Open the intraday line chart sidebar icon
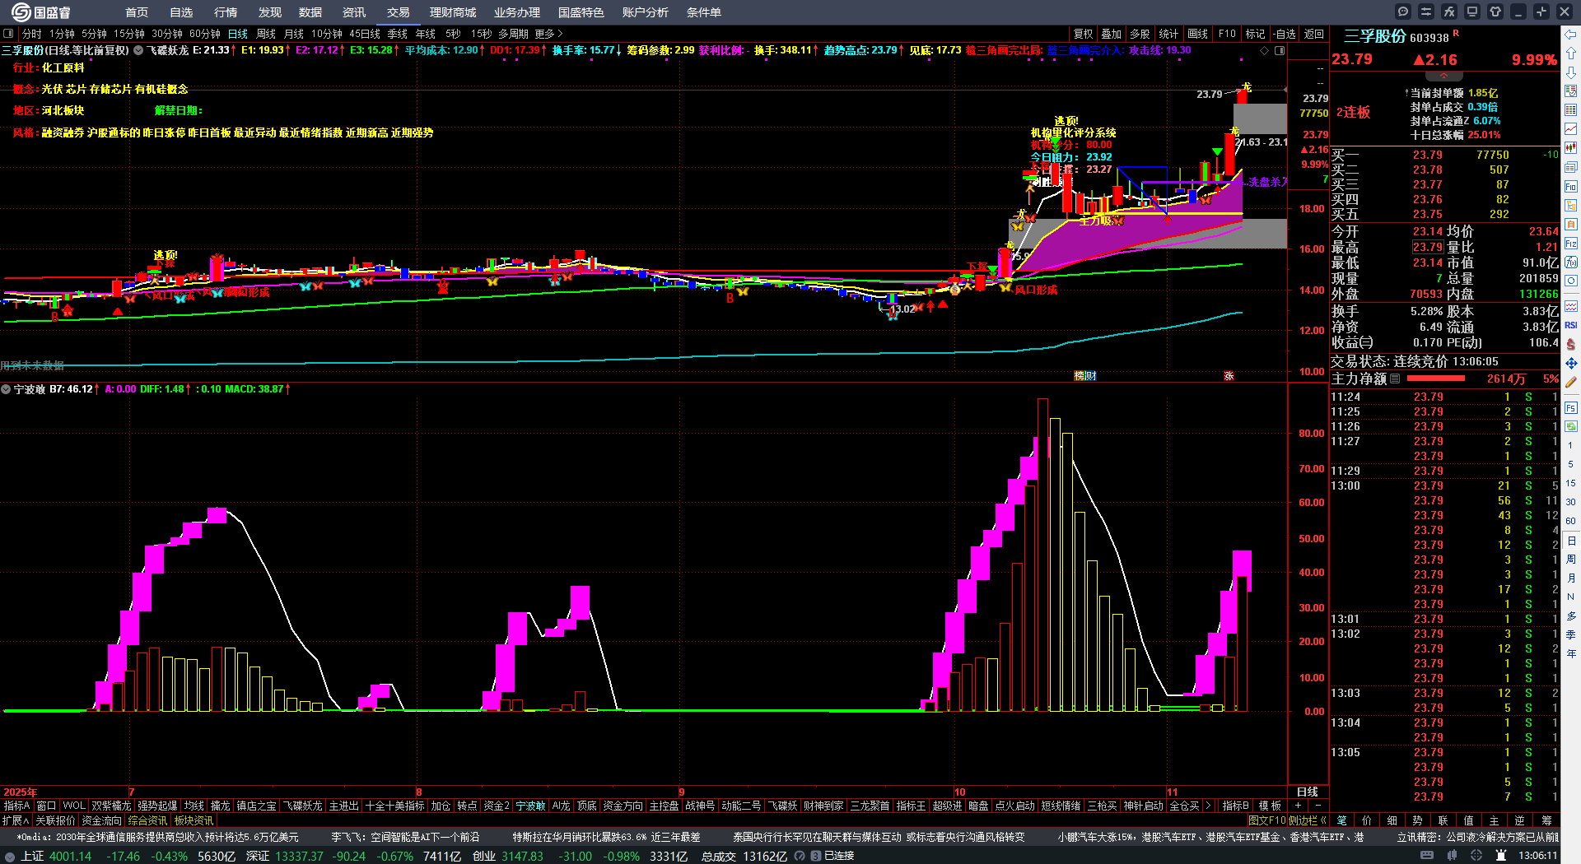 point(1571,129)
